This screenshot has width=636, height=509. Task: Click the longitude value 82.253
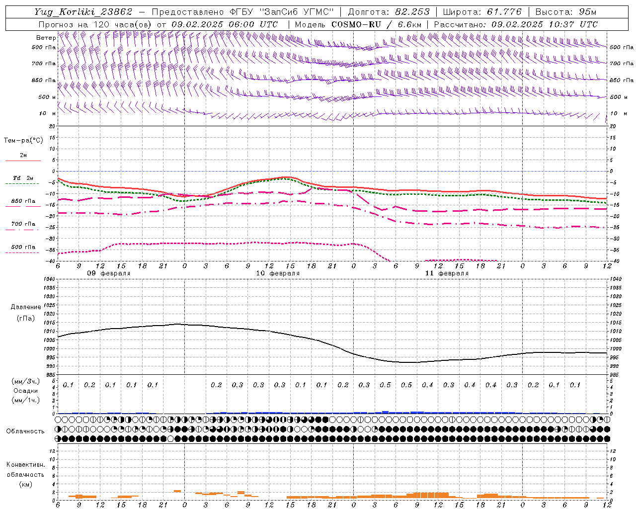tap(412, 12)
